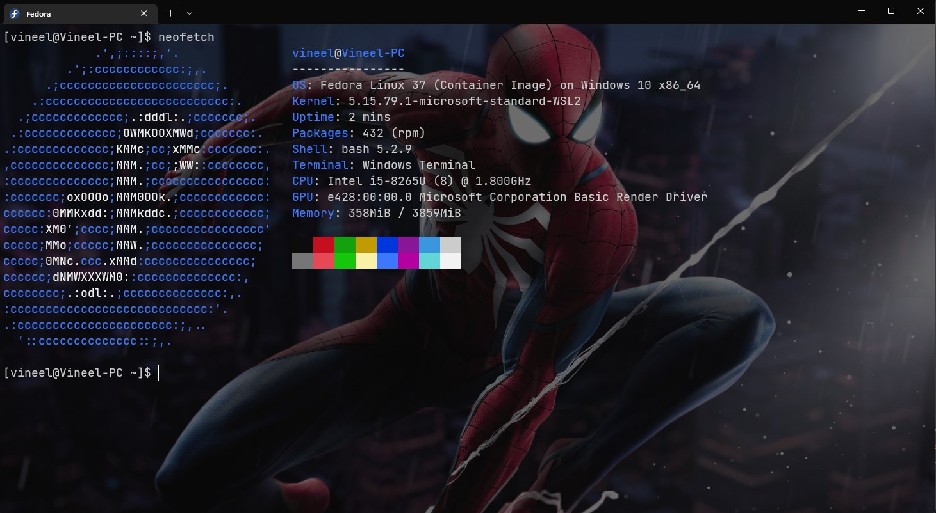Click the dark yellow color block in top row
The image size is (936, 513).
tap(366, 244)
